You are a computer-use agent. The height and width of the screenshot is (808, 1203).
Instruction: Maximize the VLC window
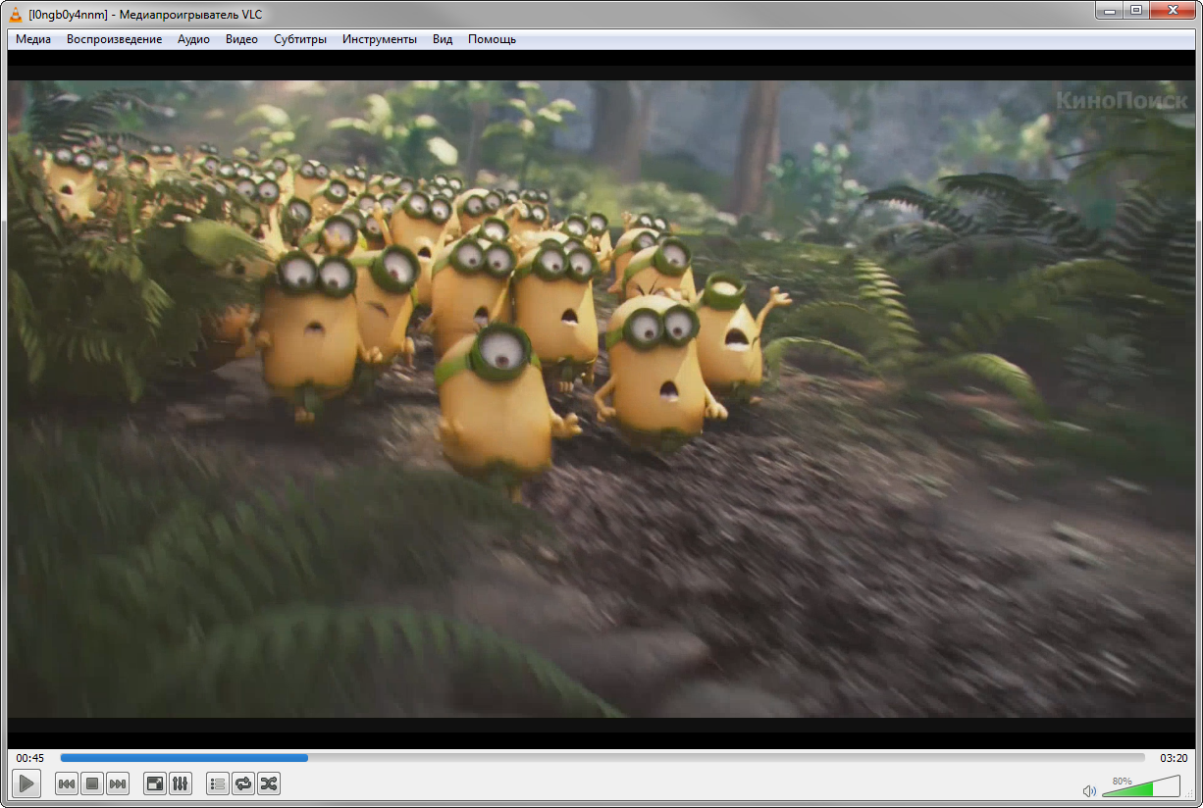tap(1135, 10)
